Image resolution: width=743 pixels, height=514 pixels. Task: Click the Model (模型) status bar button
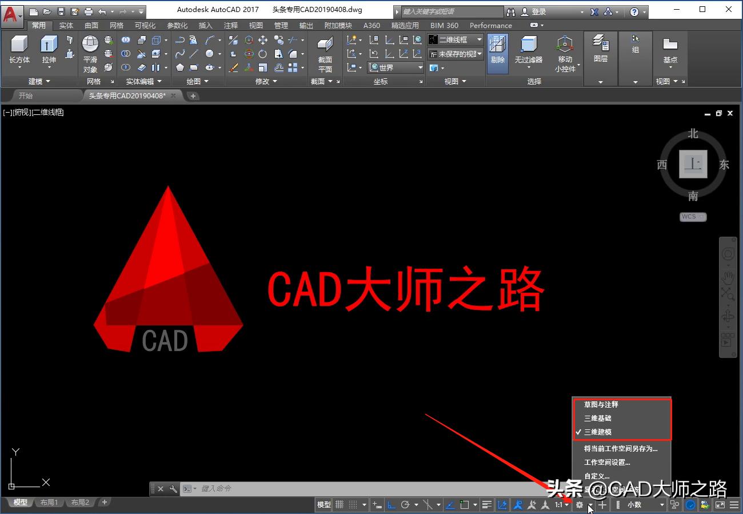324,505
